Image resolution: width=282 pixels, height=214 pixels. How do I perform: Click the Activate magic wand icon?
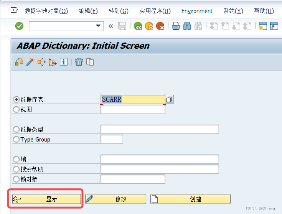click(30, 62)
